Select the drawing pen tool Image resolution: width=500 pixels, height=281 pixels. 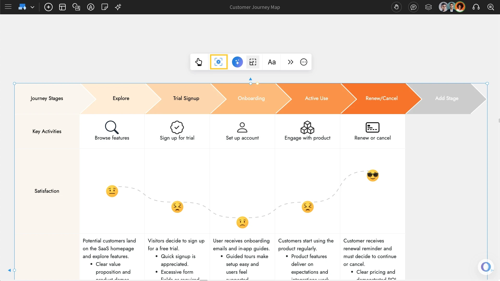[x=90, y=7]
